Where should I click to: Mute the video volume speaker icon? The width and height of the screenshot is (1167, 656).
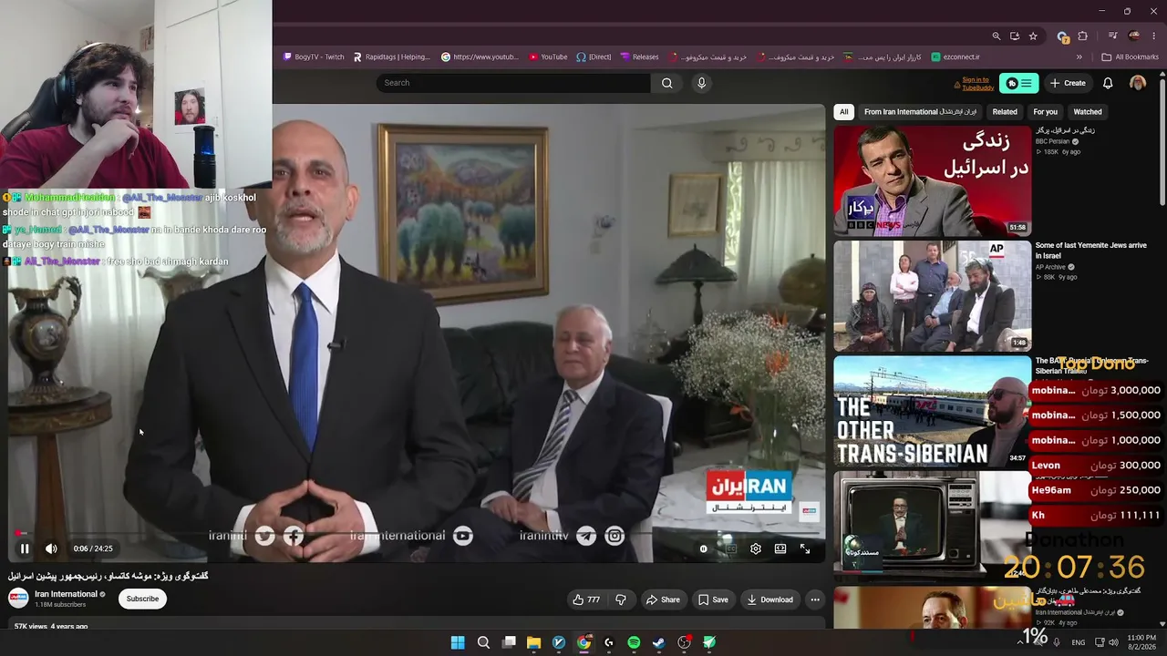tap(51, 548)
